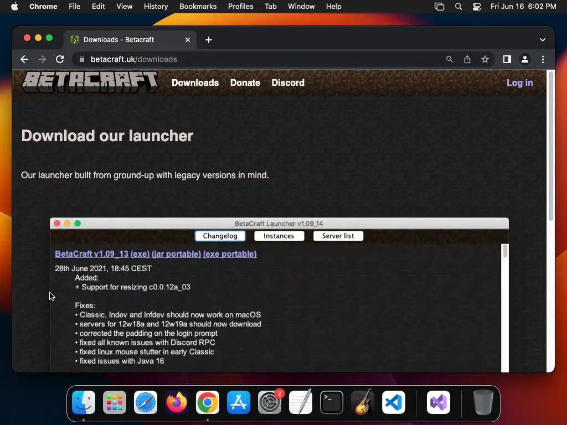The height and width of the screenshot is (425, 567).
Task: Open Visual Studio from the Dock
Action: pyautogui.click(x=439, y=402)
